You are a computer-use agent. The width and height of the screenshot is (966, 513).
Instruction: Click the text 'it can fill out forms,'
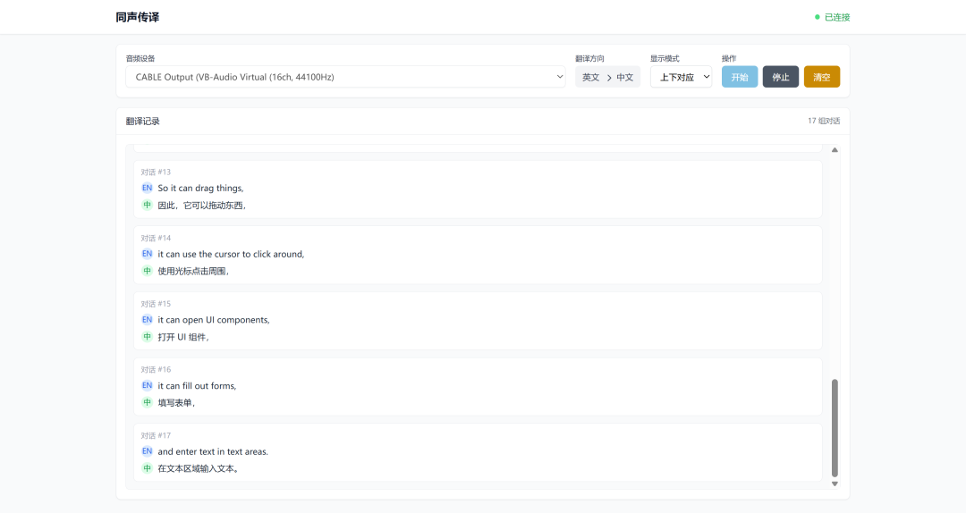click(x=197, y=385)
